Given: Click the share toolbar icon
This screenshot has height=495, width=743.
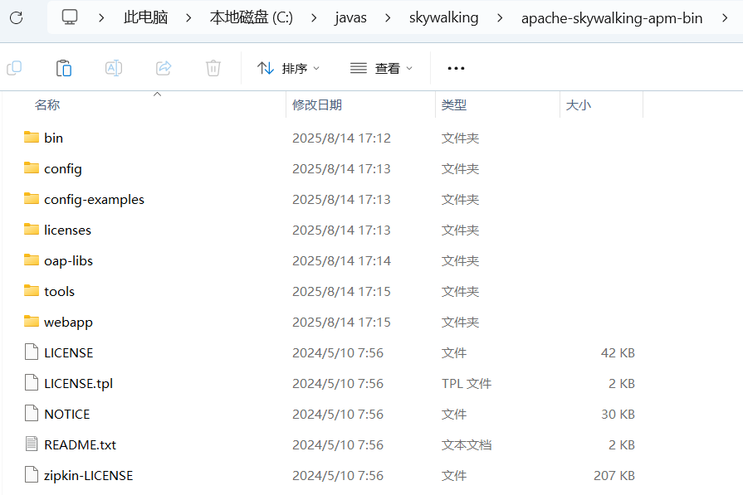Looking at the screenshot, I should click(164, 68).
